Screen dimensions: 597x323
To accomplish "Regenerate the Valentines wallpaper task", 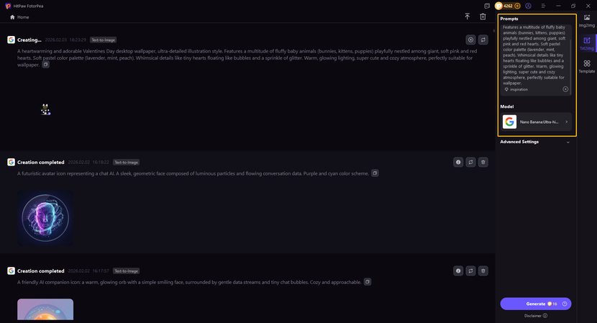I will pos(483,40).
